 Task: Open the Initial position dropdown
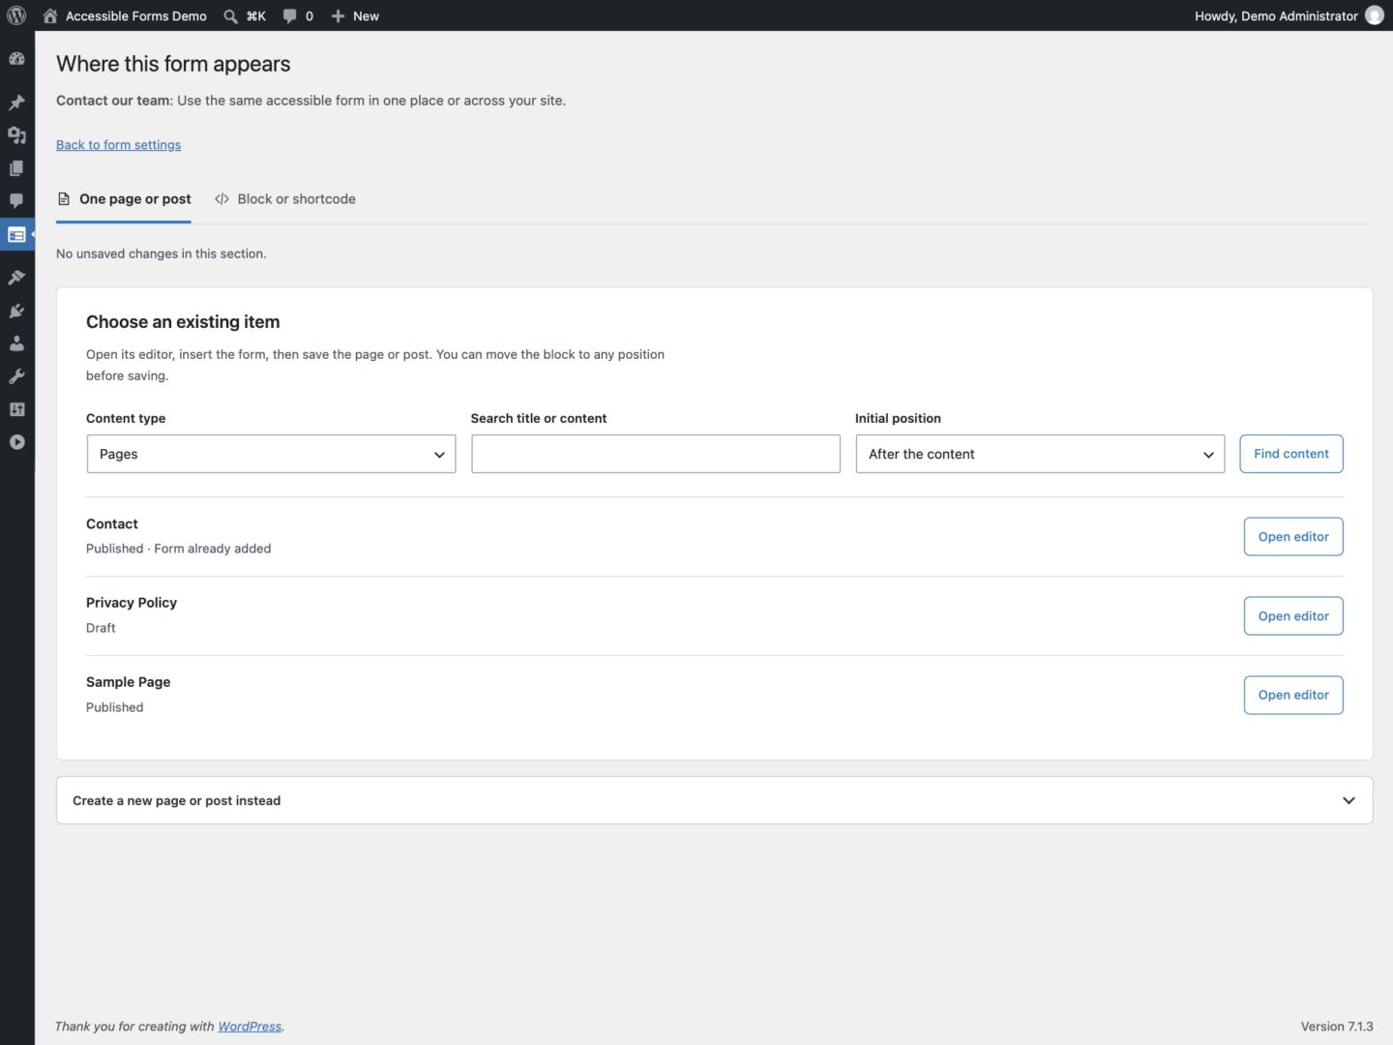coord(1040,454)
